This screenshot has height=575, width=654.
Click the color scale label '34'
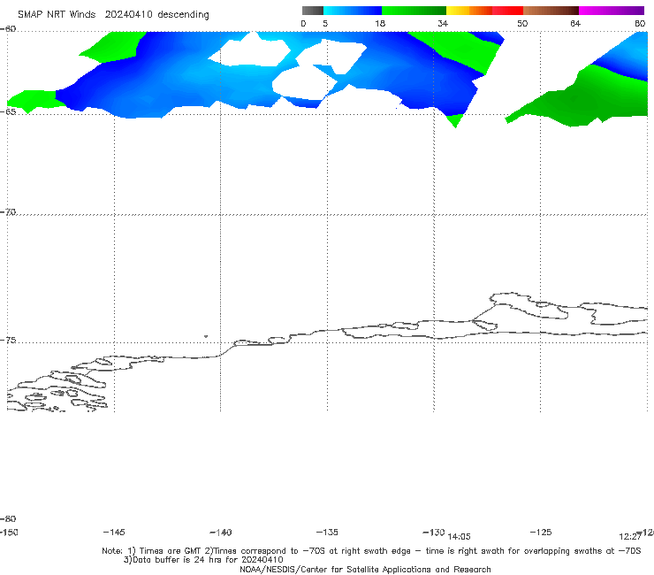click(x=443, y=24)
